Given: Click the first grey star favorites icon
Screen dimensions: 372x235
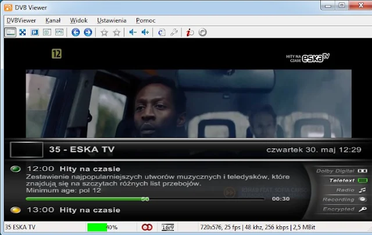Looking at the screenshot, I should (x=104, y=32).
